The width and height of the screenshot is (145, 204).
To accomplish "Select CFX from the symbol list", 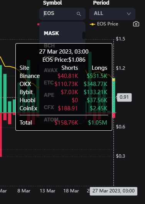I will coord(49,107).
